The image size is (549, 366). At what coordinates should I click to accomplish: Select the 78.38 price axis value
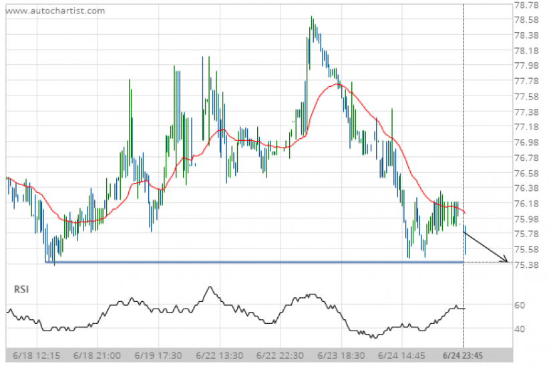526,35
